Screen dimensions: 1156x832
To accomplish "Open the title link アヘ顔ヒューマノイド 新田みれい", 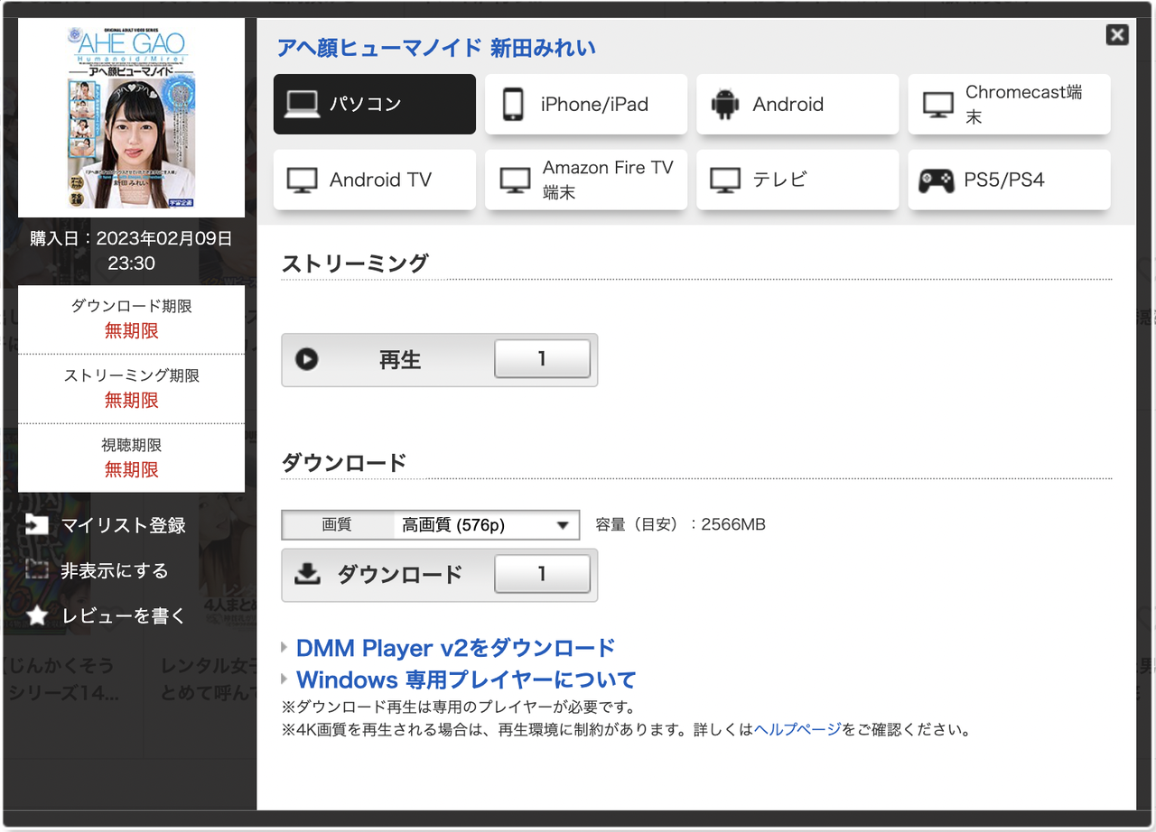I will (436, 48).
